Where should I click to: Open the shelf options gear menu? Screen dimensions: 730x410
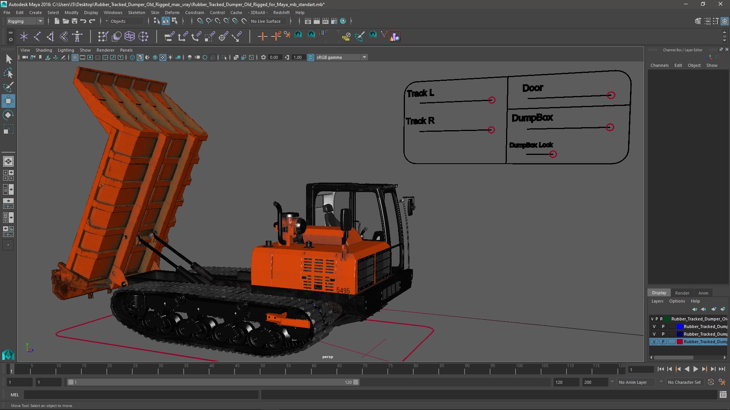coord(11,39)
